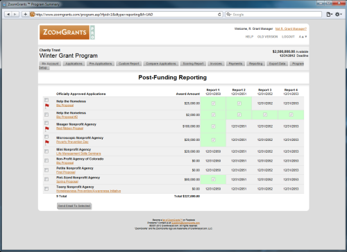Image resolution: width=347 pixels, height=252 pixels.
Task: Open the My Account tab
Action: (x=50, y=64)
